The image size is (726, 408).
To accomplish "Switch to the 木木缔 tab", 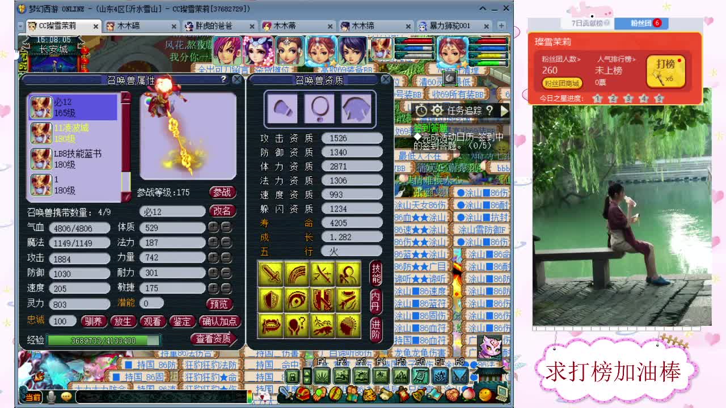I will click(x=375, y=26).
